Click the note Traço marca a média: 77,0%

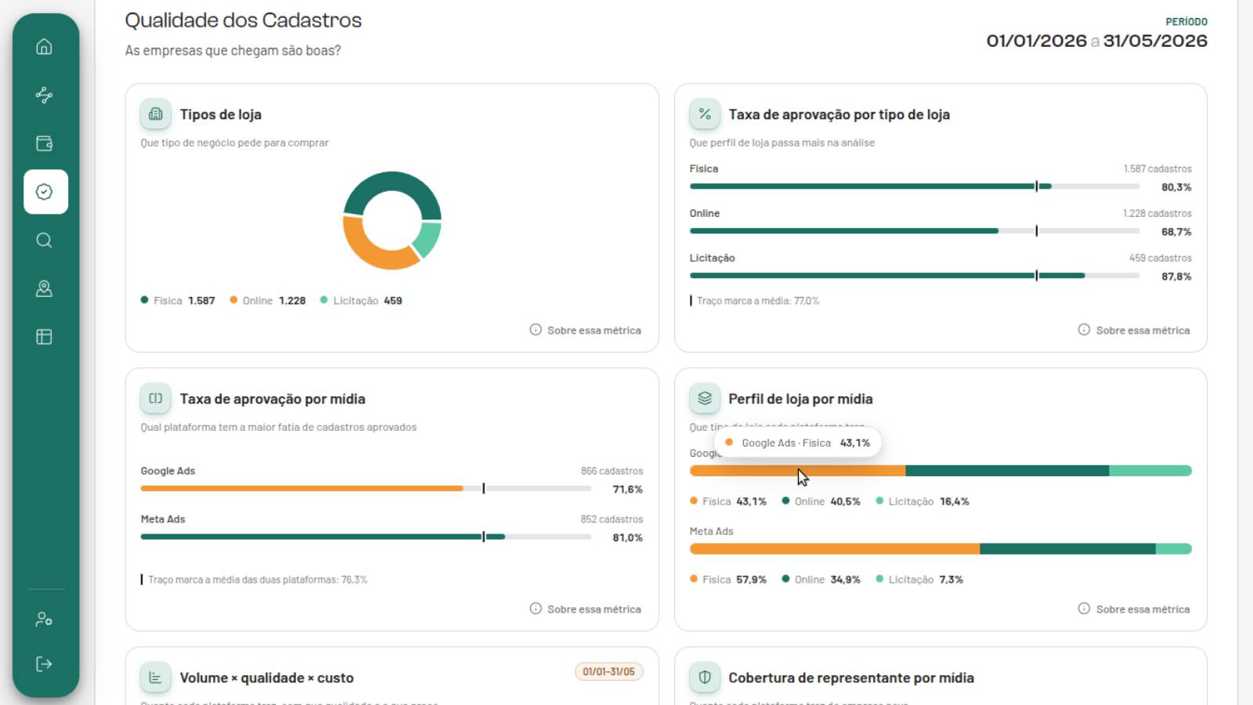pyautogui.click(x=755, y=301)
